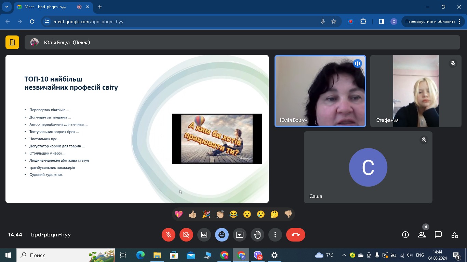Toggle closed captions

click(204, 235)
